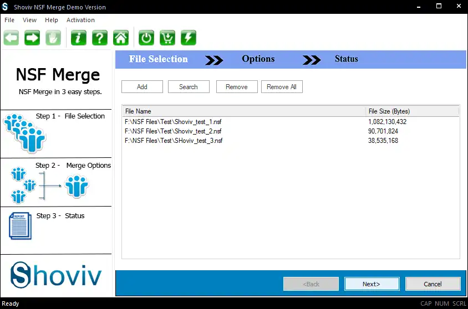This screenshot has height=309, width=468.
Task: Select the SHoviv_test_3.nsf file row
Action: (x=291, y=141)
